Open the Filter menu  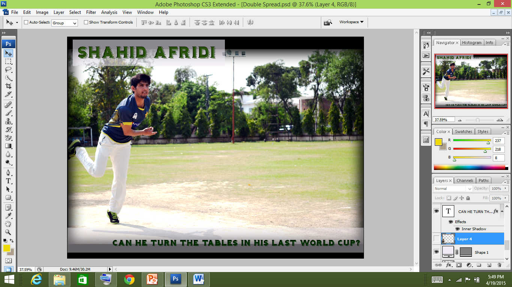tap(91, 12)
